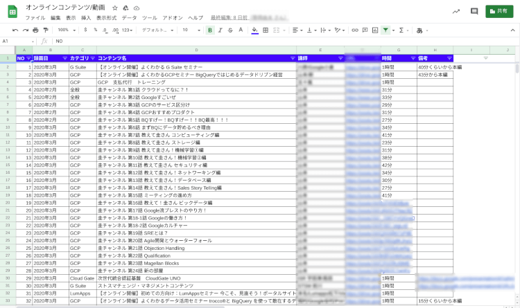Open the zoom 100% dropdown
520x308 pixels.
point(65,30)
